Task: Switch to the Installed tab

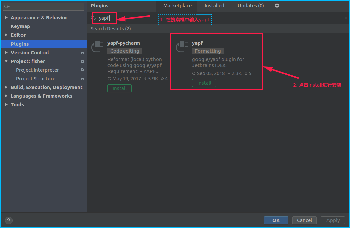Action: point(214,6)
